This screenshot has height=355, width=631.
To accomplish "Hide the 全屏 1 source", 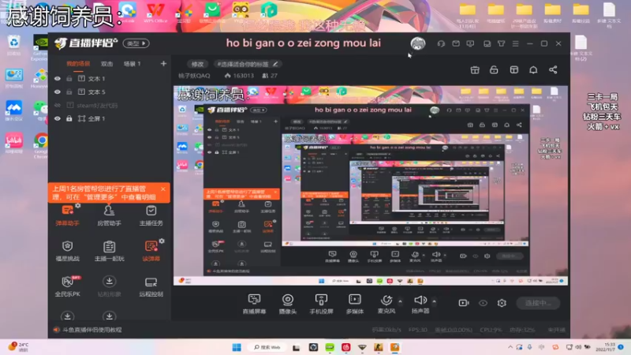I will coord(58,118).
